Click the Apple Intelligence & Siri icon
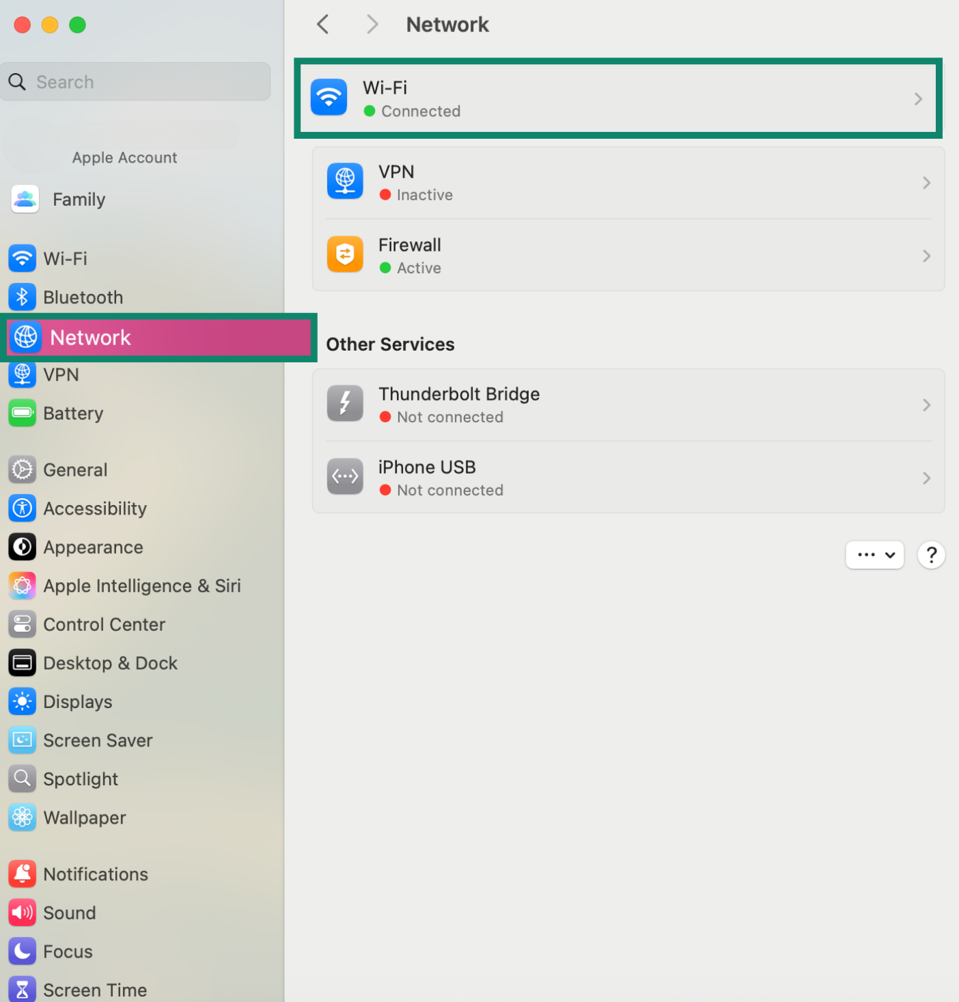This screenshot has height=1002, width=959. (x=23, y=586)
